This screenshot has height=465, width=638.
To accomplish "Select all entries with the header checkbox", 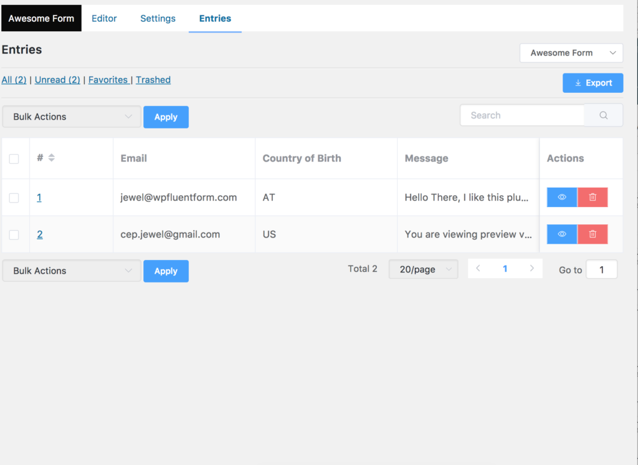I will click(15, 158).
